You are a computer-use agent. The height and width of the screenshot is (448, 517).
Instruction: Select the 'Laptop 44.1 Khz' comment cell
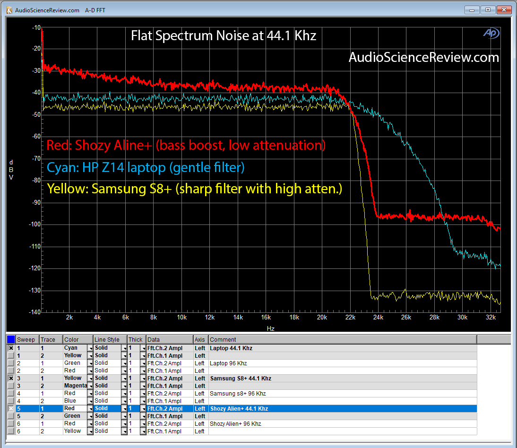(x=343, y=348)
